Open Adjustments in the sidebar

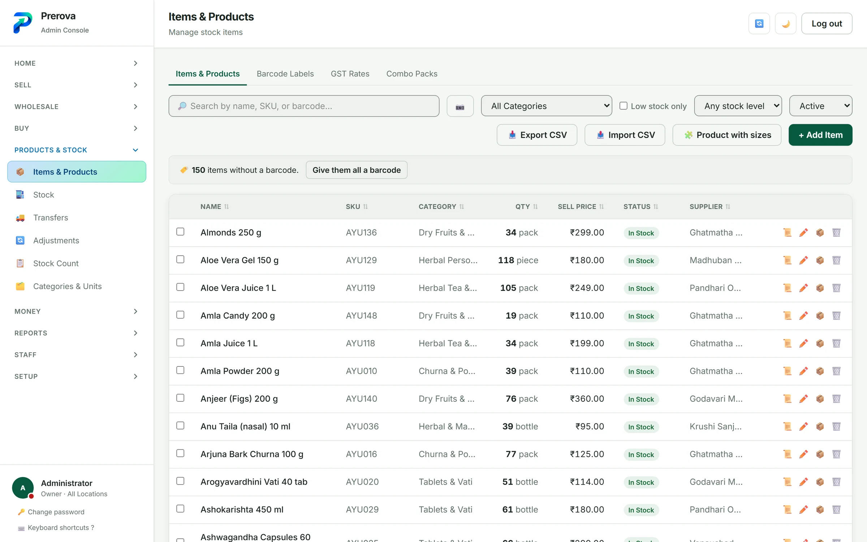[77, 241]
